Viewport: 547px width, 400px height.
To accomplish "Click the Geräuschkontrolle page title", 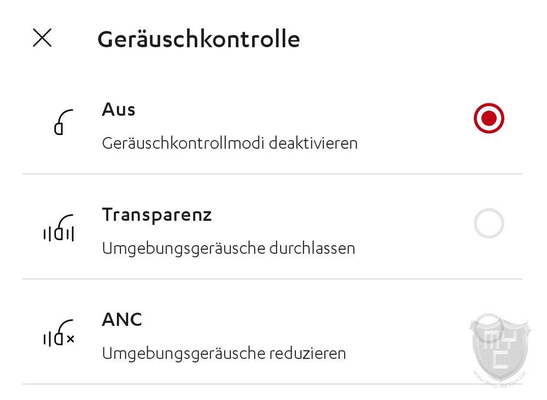I will (x=199, y=39).
